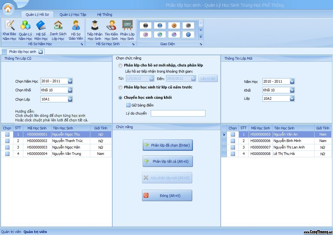Switch to Quản Lý Học Tập tab
The image size is (333, 235).
click(73, 15)
